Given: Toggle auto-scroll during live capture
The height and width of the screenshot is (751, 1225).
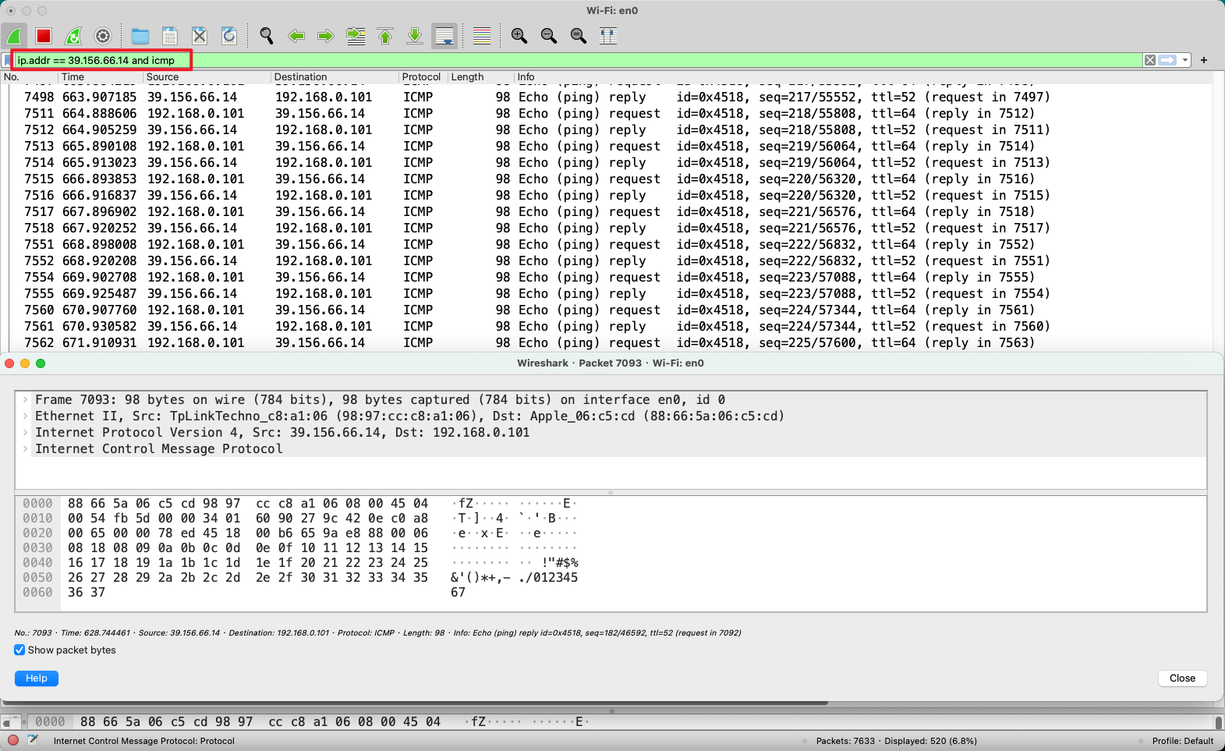Looking at the screenshot, I should pos(444,36).
